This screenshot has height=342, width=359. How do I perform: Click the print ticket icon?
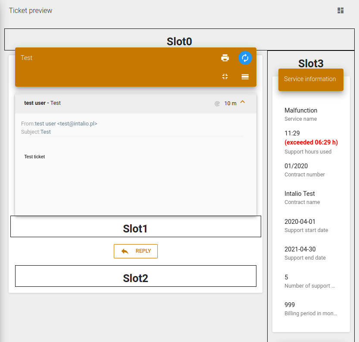[x=225, y=58]
